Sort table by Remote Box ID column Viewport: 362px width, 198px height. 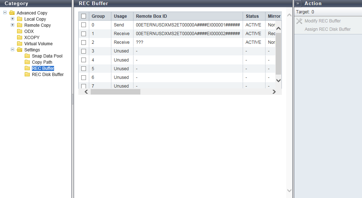tap(151, 16)
